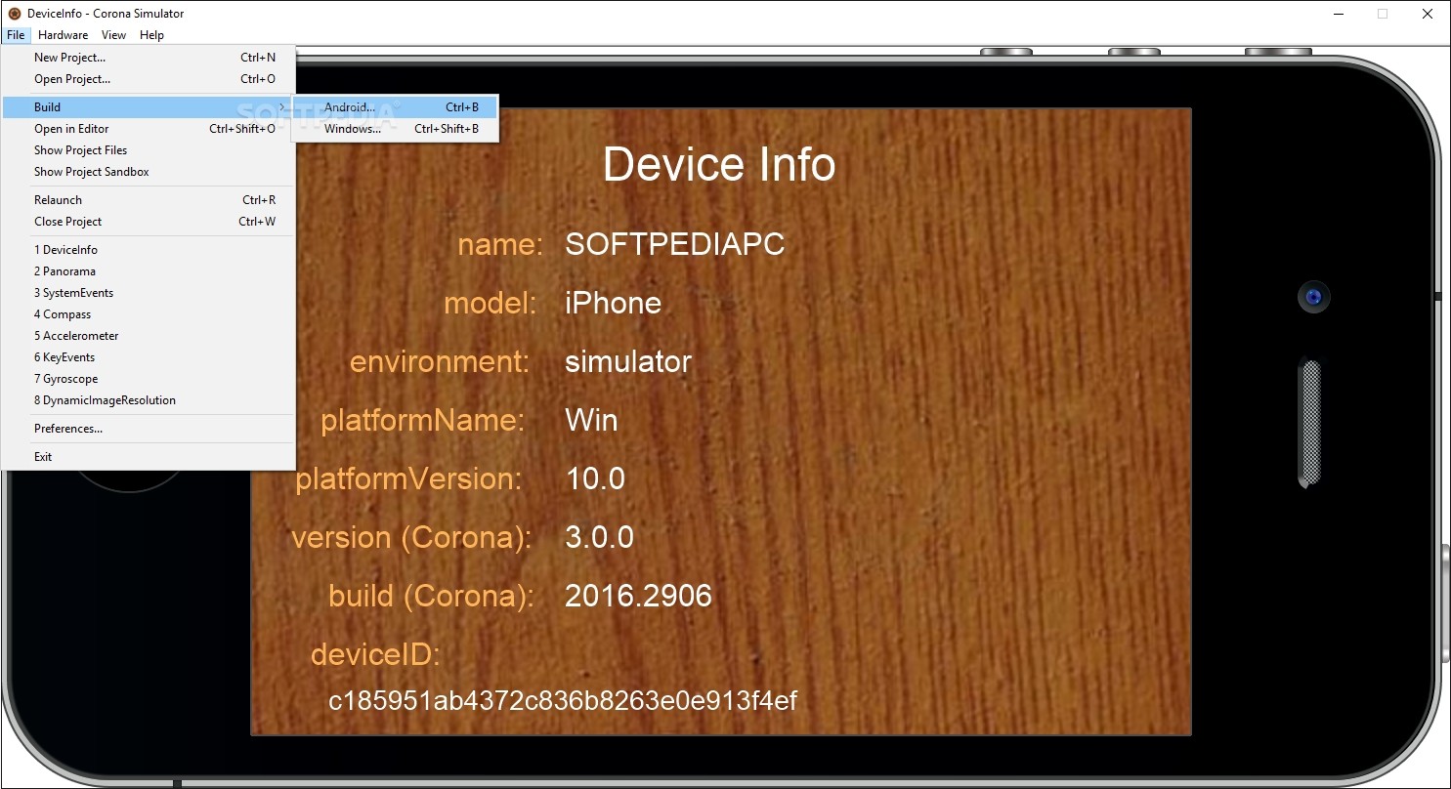Click the platformName label
The width and height of the screenshot is (1451, 789).
(x=423, y=421)
